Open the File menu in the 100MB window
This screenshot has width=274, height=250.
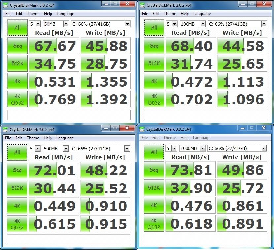tap(145, 14)
